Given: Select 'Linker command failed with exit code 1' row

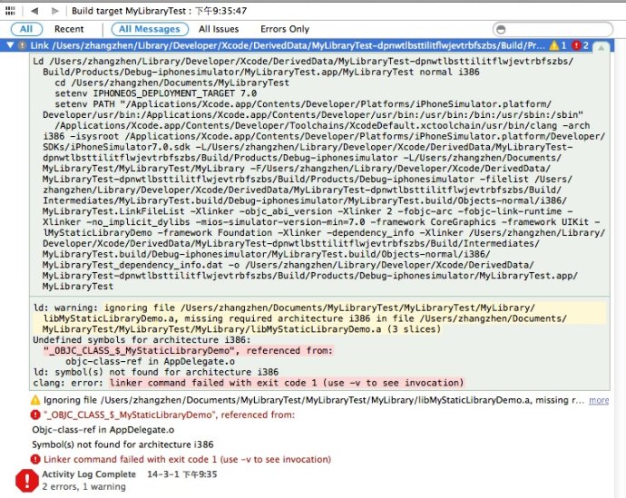Looking at the screenshot, I should point(187,459).
